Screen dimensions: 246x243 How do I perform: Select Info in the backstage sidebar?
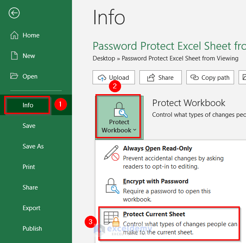36,105
